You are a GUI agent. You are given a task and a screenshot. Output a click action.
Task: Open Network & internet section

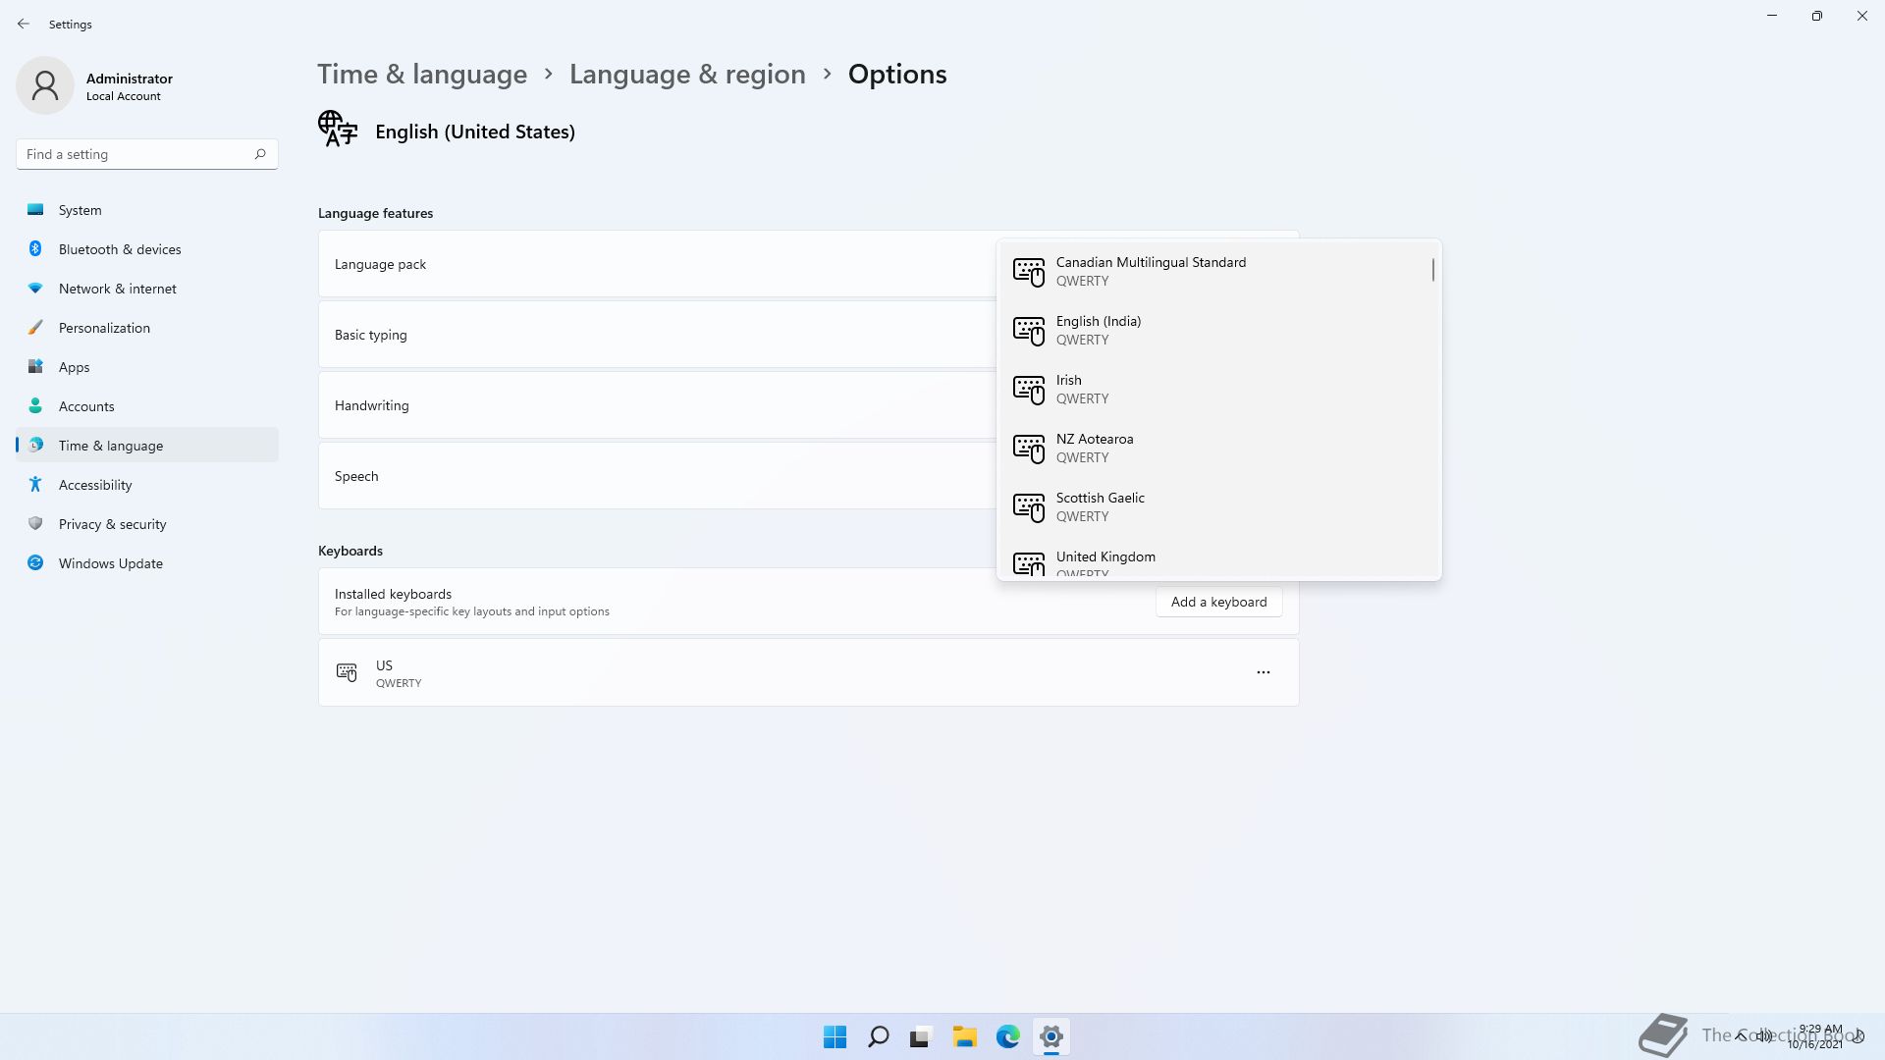(117, 289)
